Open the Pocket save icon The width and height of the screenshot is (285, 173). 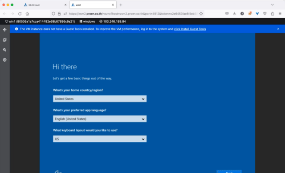coord(227,14)
